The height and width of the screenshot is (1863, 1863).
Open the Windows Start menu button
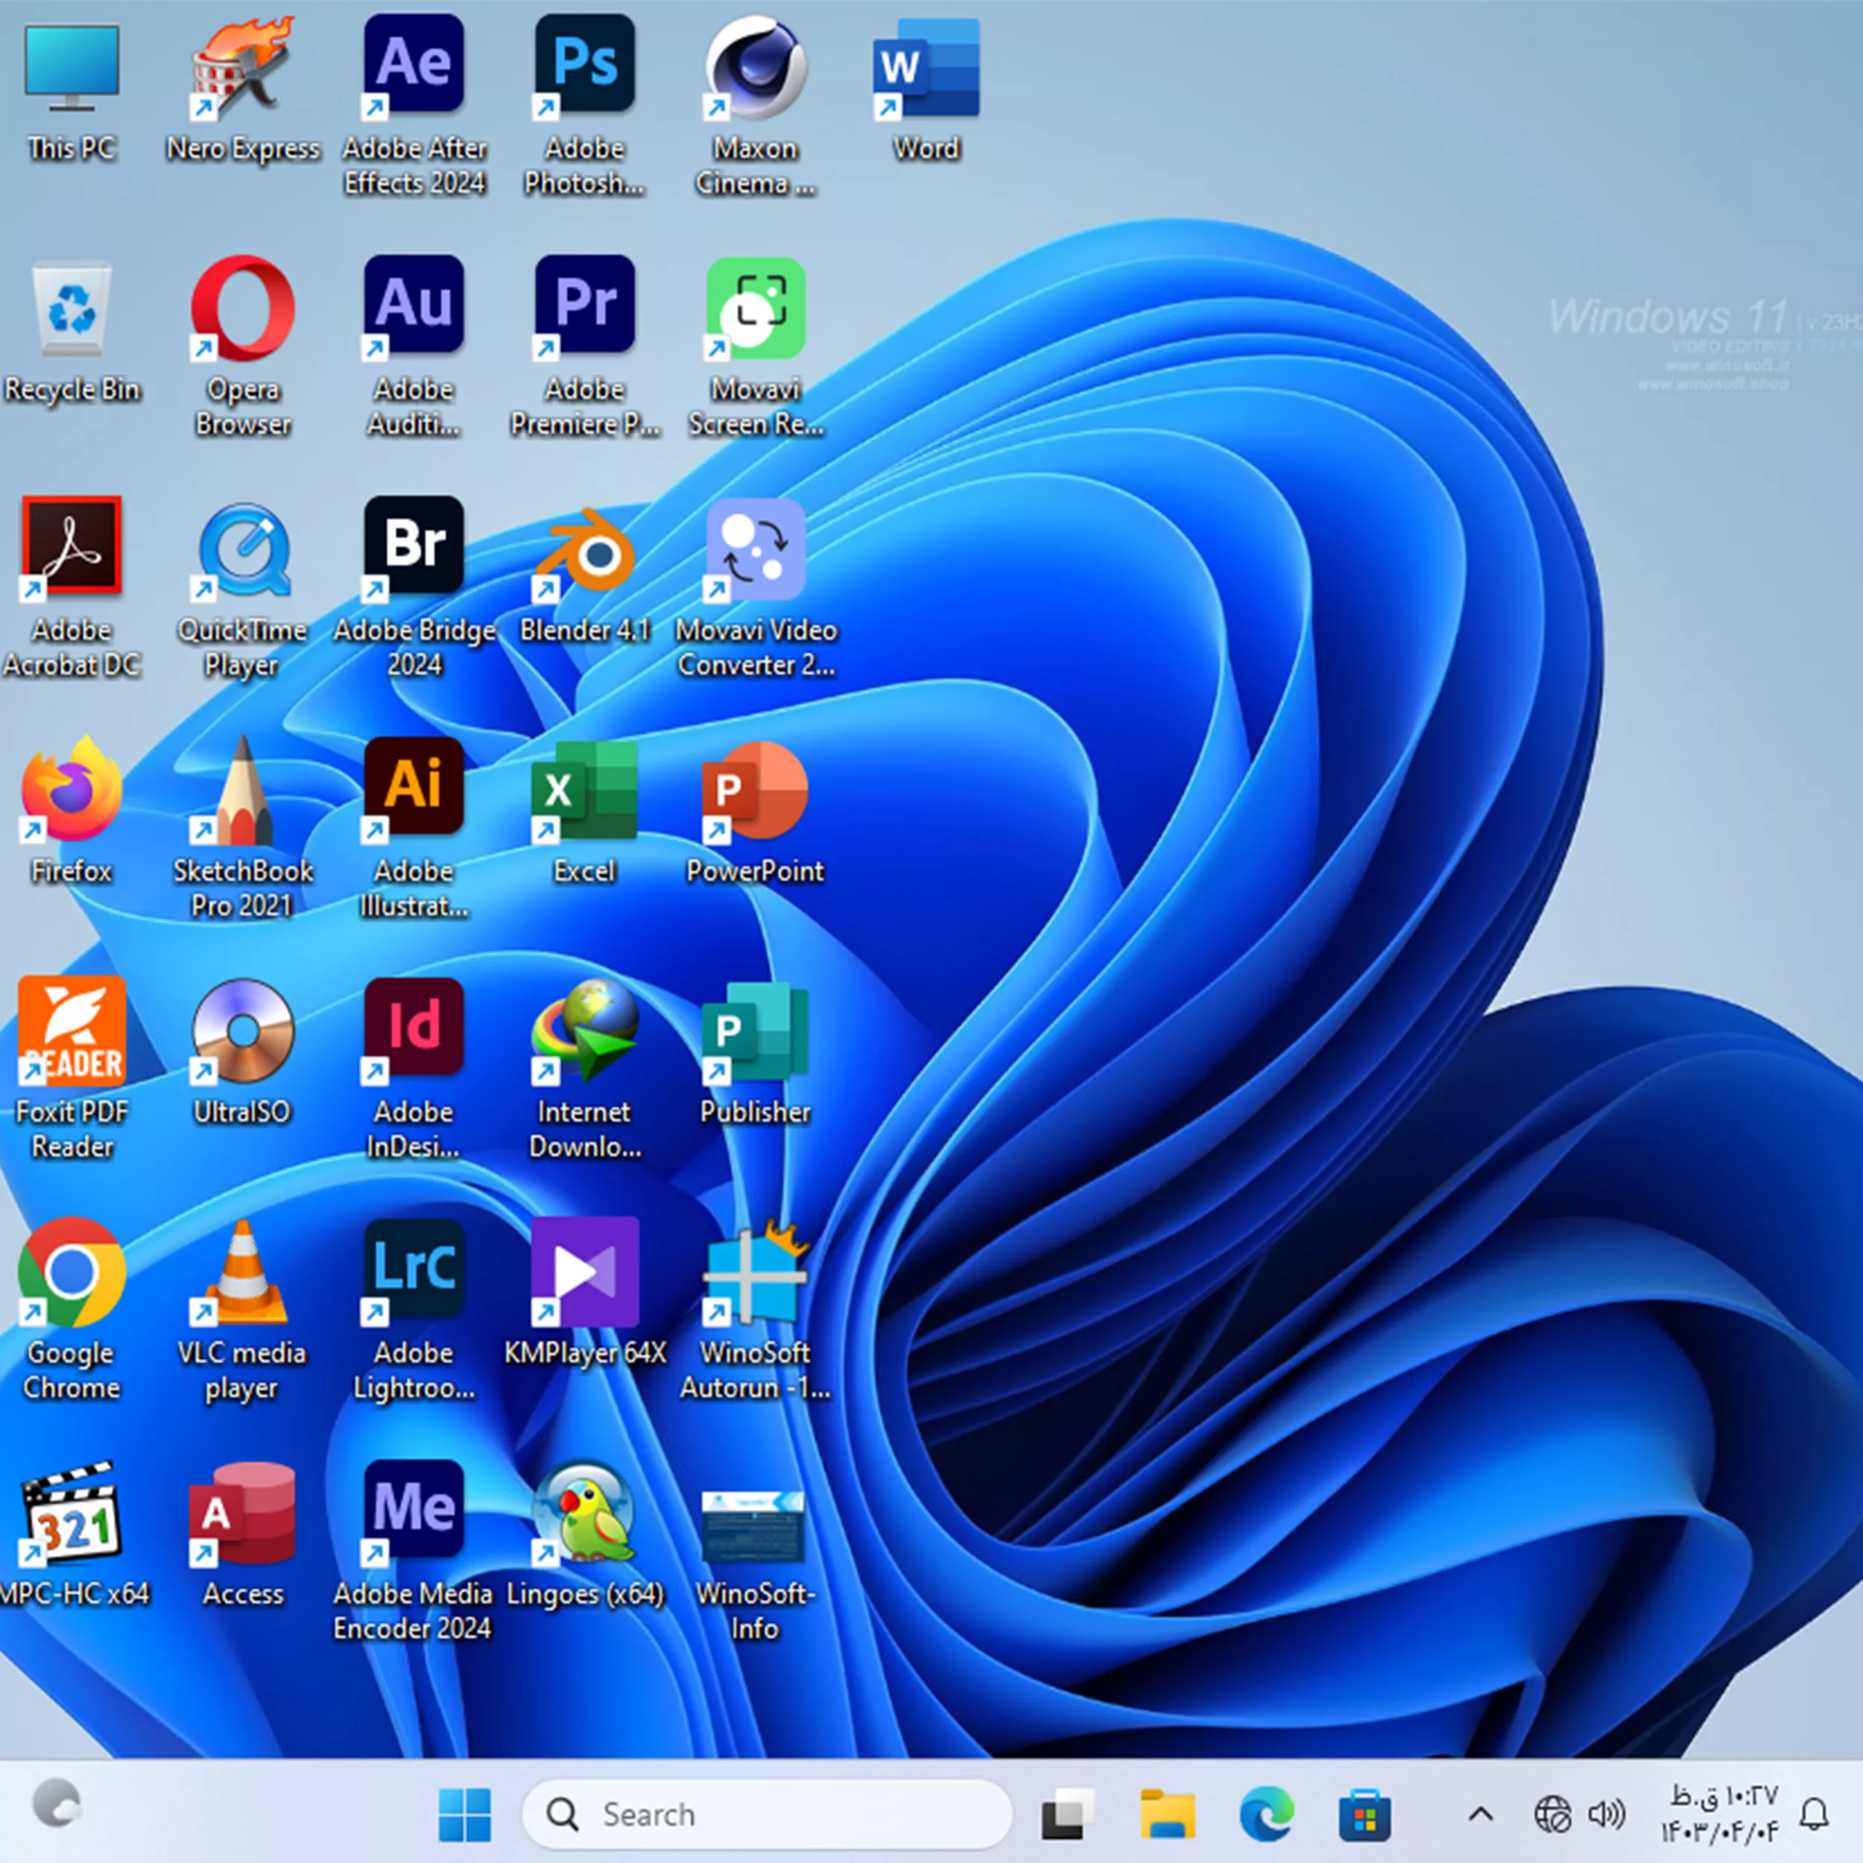pos(464,1815)
